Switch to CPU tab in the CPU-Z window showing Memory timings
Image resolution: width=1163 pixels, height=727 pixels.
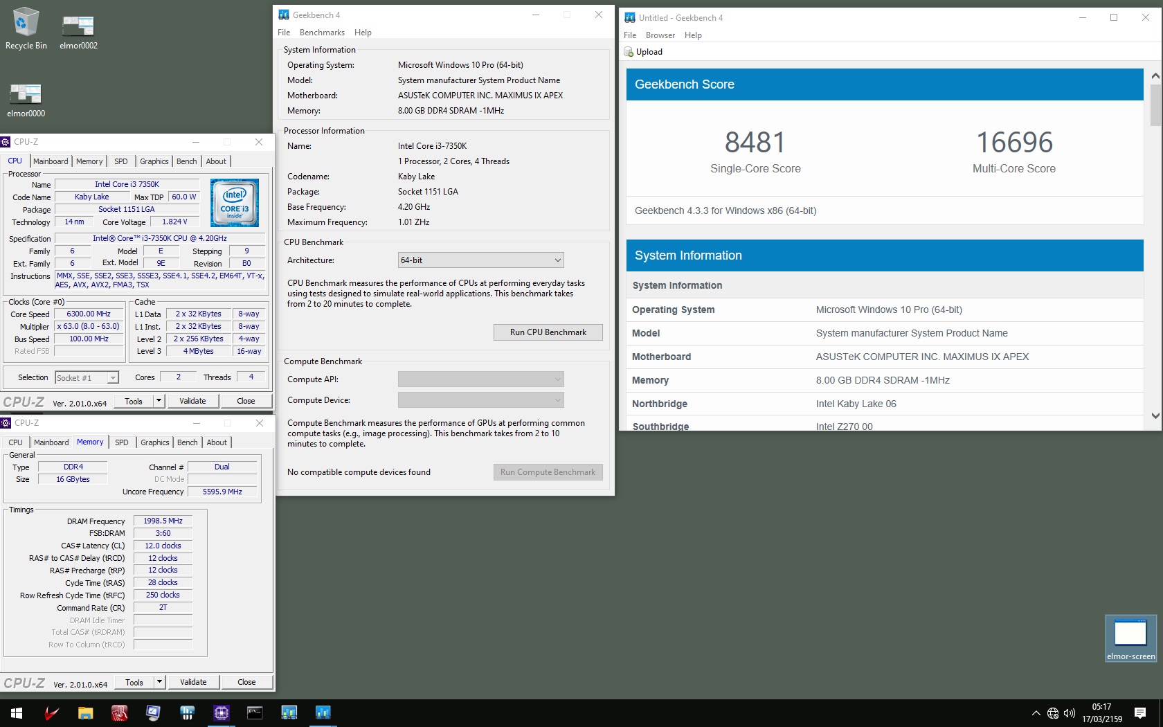(x=15, y=442)
